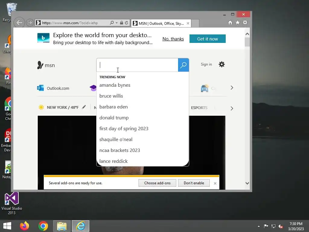This screenshot has height=232, width=309.
Task: Click the scrollbar up arrow
Action: pyautogui.click(x=247, y=34)
